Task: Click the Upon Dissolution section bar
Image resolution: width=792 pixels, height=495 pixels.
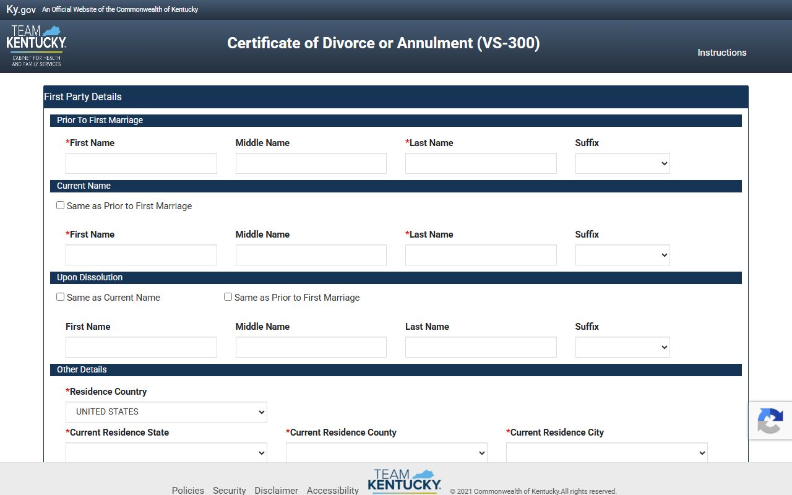Action: pos(396,278)
